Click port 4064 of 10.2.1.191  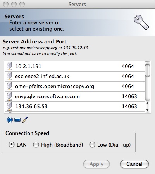point(128,66)
